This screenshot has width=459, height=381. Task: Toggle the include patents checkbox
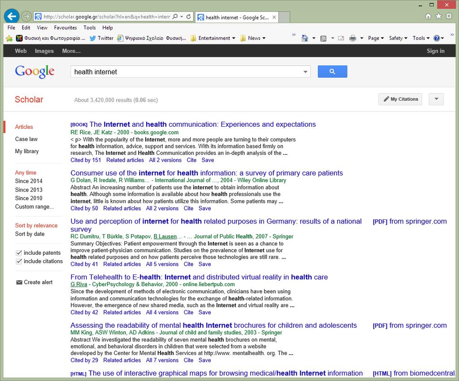[x=19, y=253]
